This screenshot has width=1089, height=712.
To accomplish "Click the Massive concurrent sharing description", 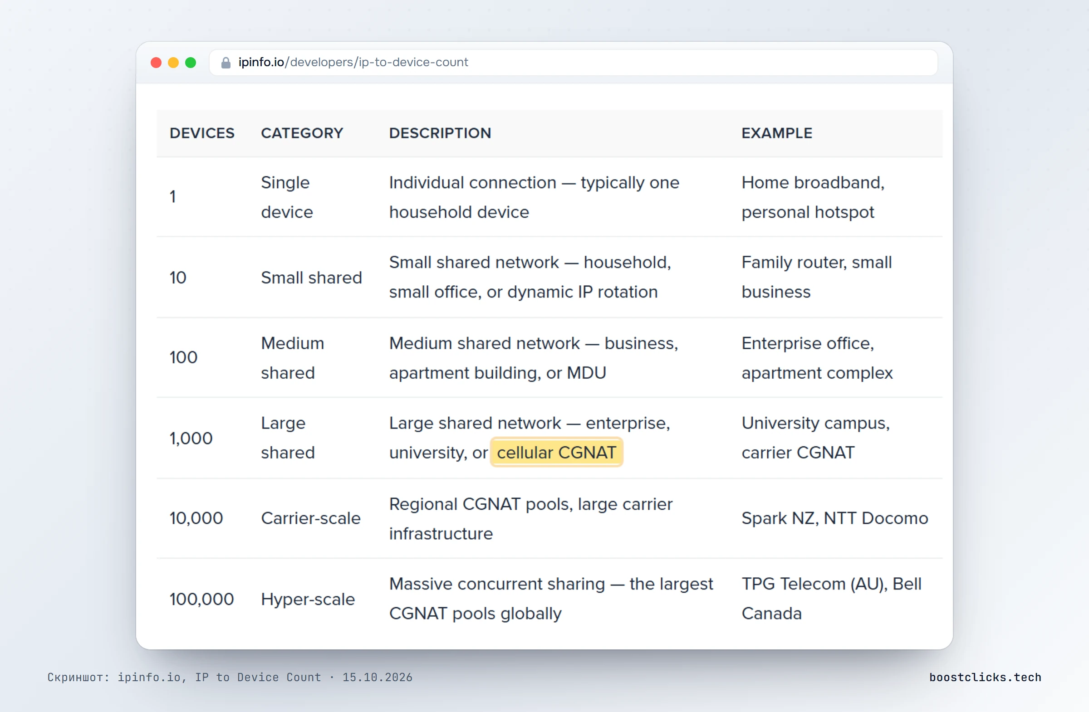I will point(551,599).
